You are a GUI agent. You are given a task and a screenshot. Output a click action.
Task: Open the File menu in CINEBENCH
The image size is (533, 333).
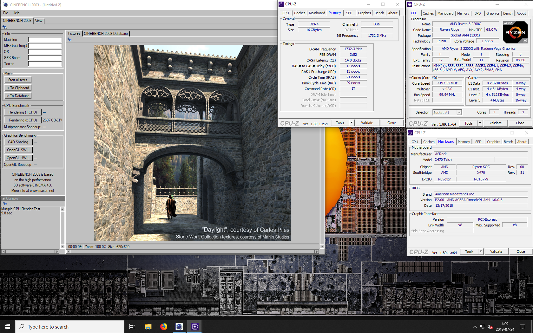pyautogui.click(x=6, y=13)
